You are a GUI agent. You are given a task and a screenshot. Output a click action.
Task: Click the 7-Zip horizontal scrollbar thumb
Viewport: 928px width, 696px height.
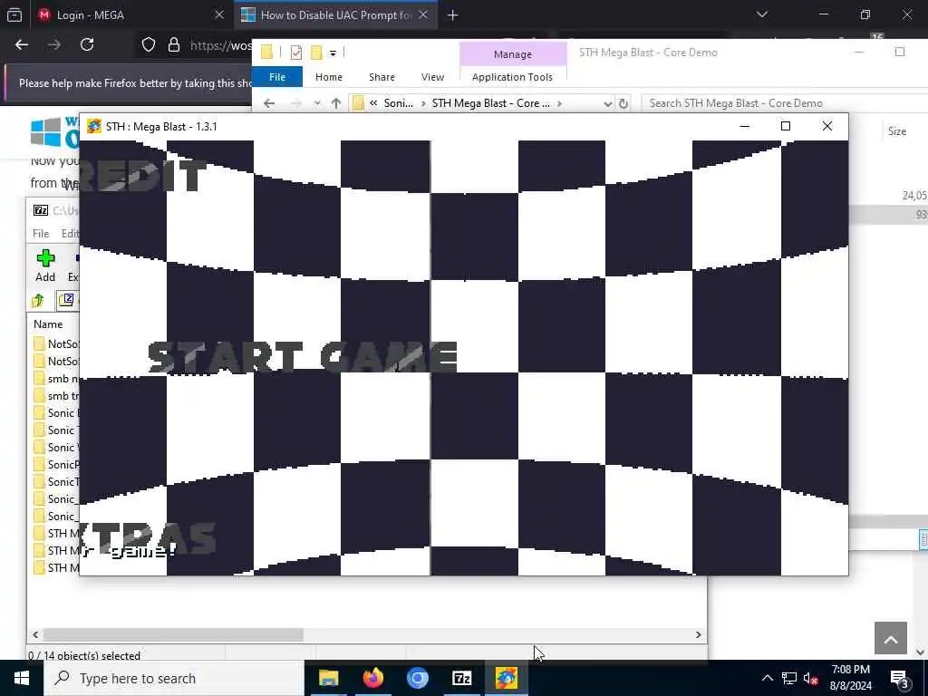[173, 634]
